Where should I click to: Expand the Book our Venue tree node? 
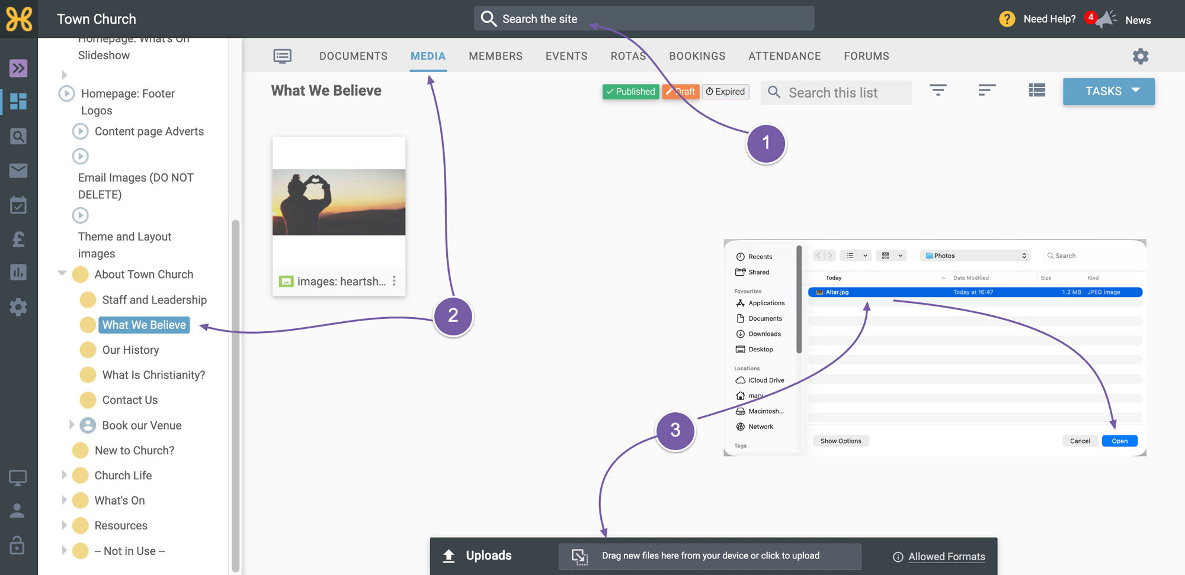(x=71, y=424)
